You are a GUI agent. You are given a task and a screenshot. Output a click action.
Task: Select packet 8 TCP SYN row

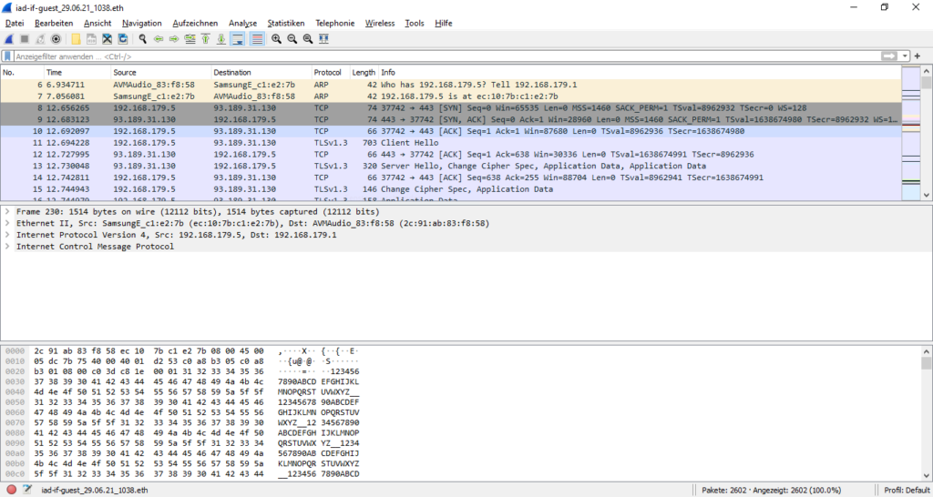pyautogui.click(x=451, y=108)
